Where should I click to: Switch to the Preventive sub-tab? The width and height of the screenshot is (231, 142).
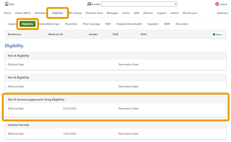pos(71,24)
